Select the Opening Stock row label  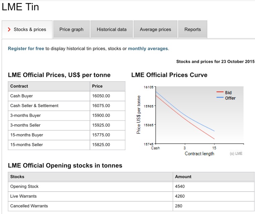(24, 187)
